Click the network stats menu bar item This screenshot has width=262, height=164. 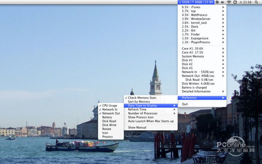[x=196, y=2]
